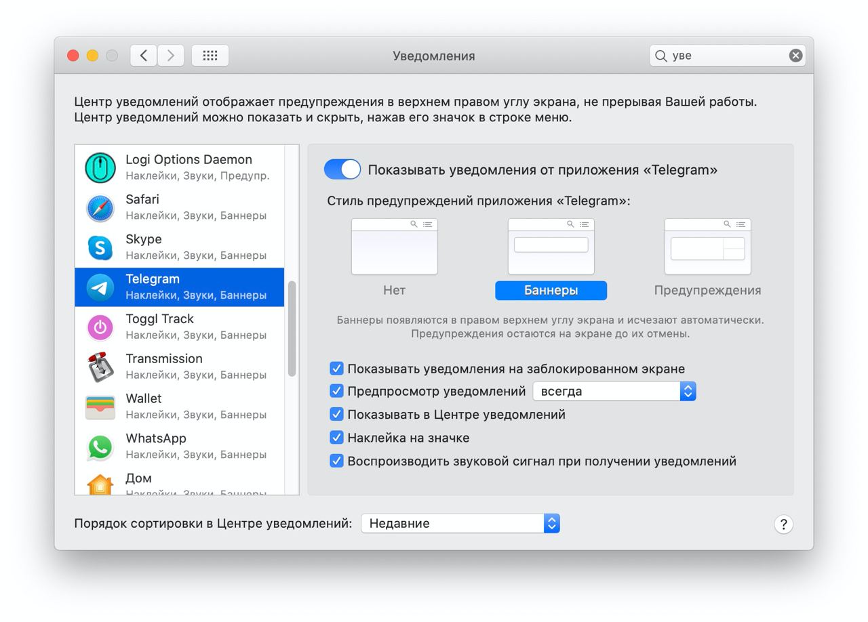Click into the search field containing уве
868x622 pixels.
[728, 56]
